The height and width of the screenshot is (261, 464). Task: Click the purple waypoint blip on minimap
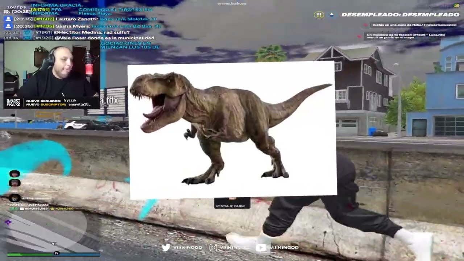(x=8, y=222)
